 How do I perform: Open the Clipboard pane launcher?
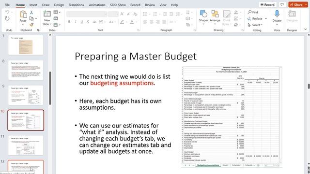(38, 30)
